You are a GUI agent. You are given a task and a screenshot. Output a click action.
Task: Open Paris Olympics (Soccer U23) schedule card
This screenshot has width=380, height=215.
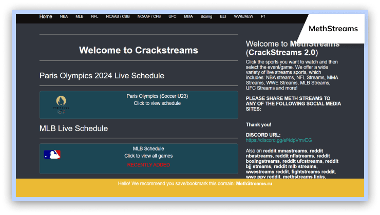(139, 104)
